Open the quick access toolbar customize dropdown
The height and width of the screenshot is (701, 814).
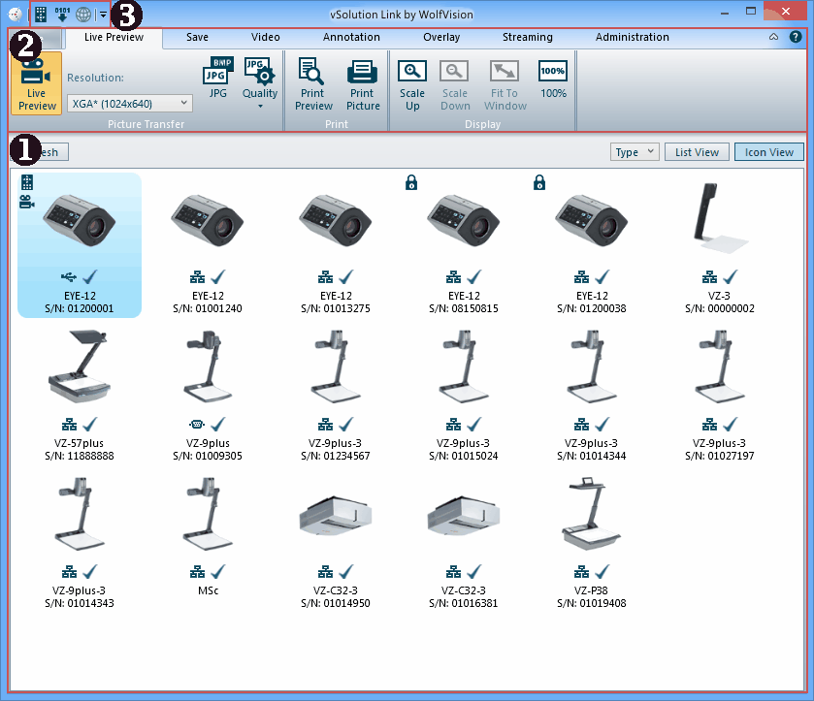pyautogui.click(x=103, y=15)
